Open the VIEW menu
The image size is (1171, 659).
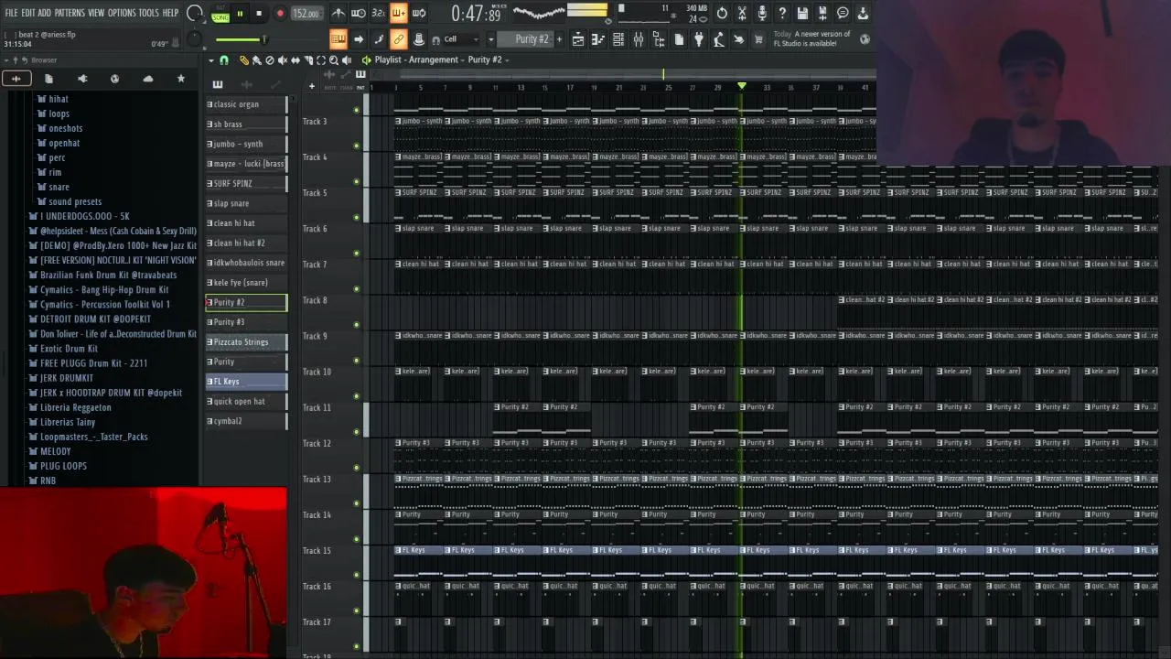click(96, 13)
